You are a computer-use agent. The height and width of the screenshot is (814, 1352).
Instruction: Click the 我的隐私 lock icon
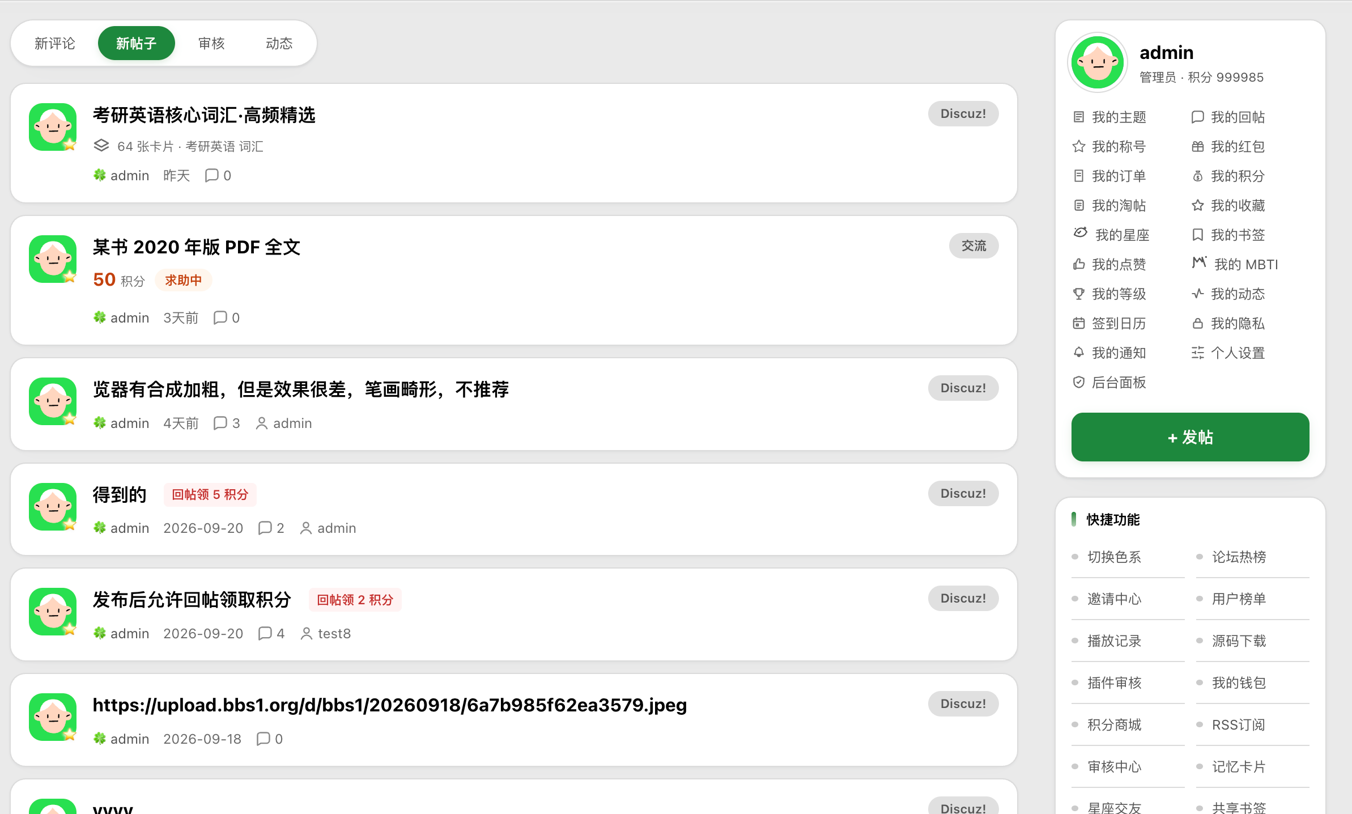1197,324
